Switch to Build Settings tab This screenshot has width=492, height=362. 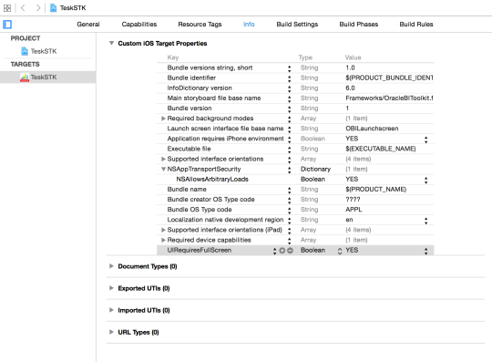(x=297, y=25)
